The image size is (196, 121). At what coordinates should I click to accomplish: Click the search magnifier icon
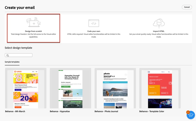tap(8, 55)
